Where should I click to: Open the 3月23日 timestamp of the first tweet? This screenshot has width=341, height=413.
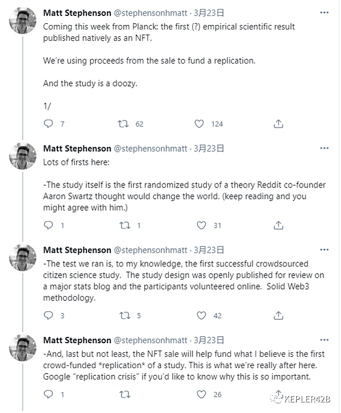coord(208,12)
